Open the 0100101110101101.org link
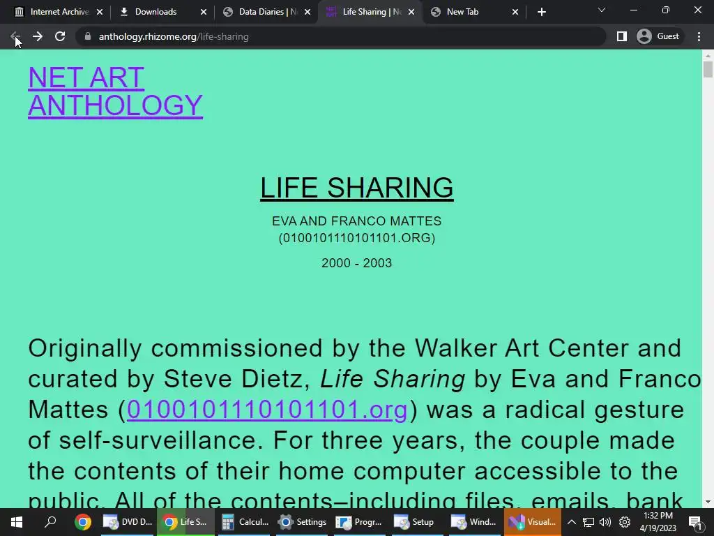 (267, 409)
